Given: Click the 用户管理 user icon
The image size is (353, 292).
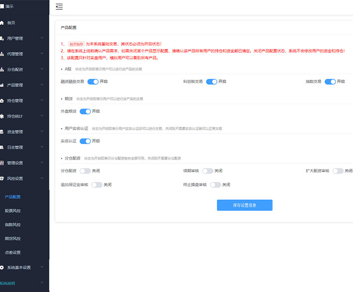Looking at the screenshot, I should 2,38.
